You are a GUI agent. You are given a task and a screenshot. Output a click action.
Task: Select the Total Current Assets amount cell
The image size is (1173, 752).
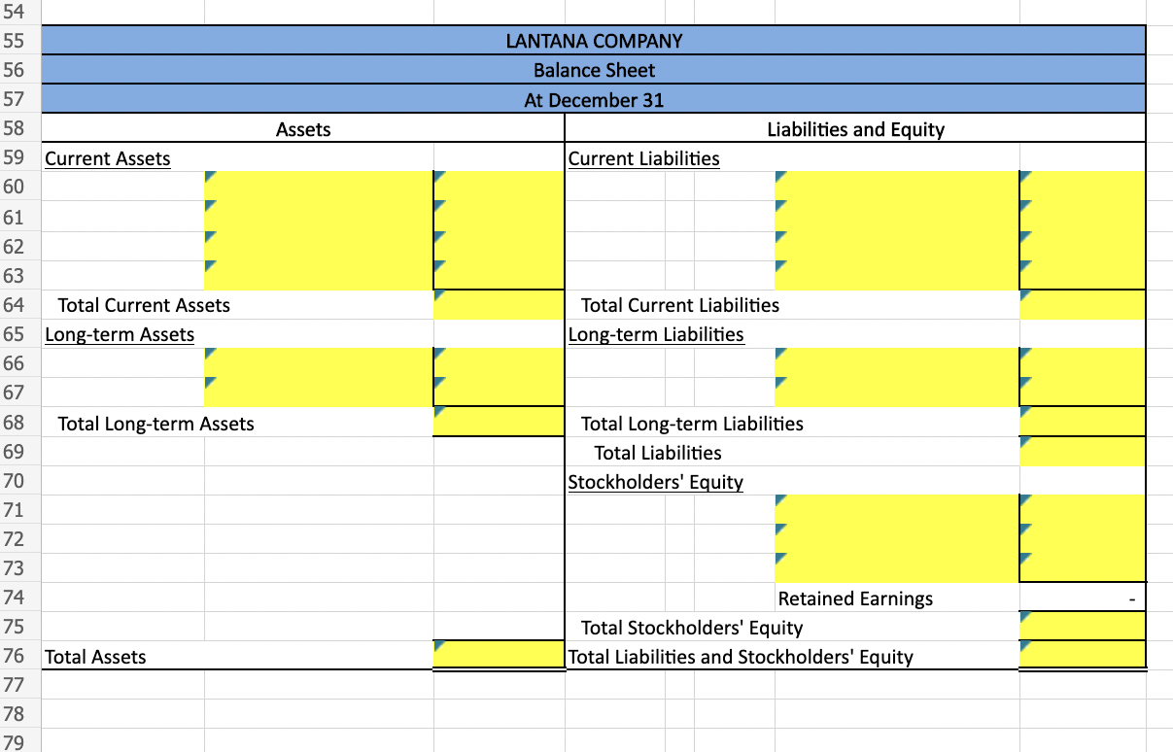(498, 305)
